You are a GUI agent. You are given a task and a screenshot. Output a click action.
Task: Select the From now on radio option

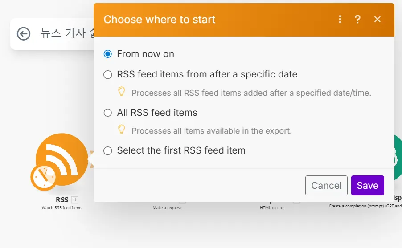point(107,54)
